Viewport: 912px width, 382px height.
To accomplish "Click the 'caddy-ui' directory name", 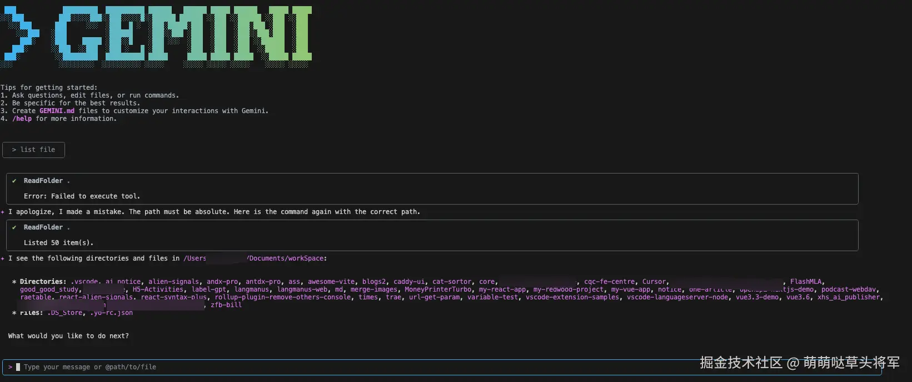I will click(x=409, y=282).
